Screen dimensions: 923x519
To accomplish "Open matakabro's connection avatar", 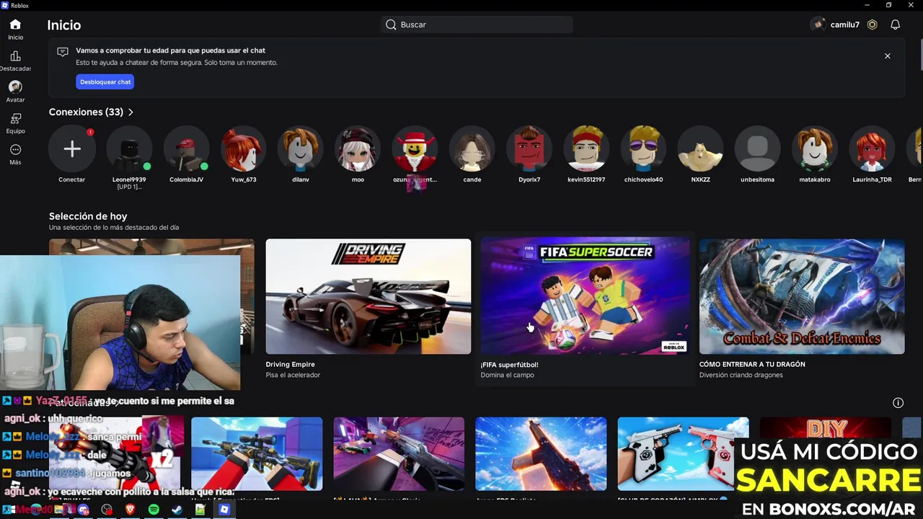I will [815, 149].
